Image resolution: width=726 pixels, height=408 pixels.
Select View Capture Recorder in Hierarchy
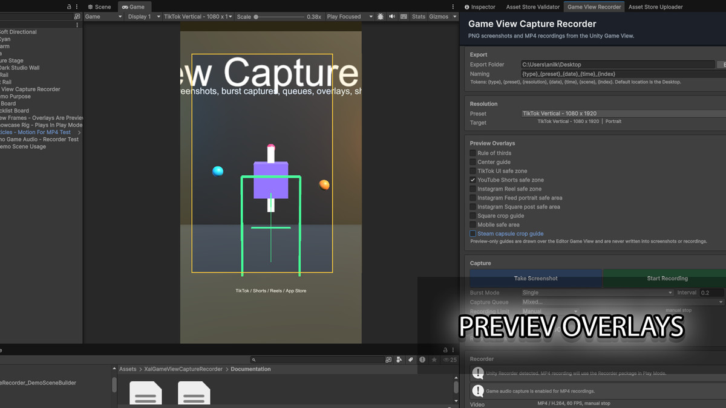(x=30, y=89)
